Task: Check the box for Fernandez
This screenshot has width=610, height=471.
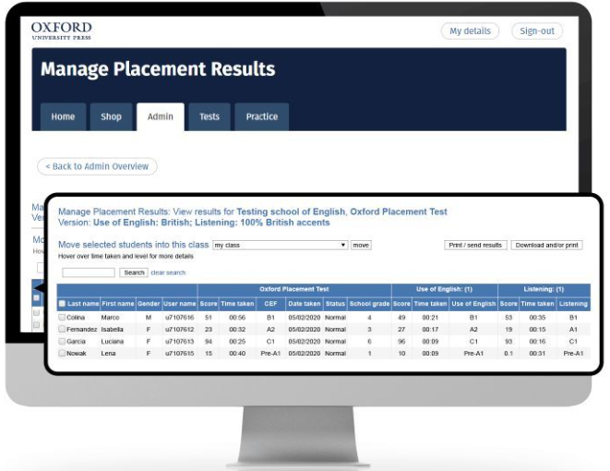Action: coord(62,330)
